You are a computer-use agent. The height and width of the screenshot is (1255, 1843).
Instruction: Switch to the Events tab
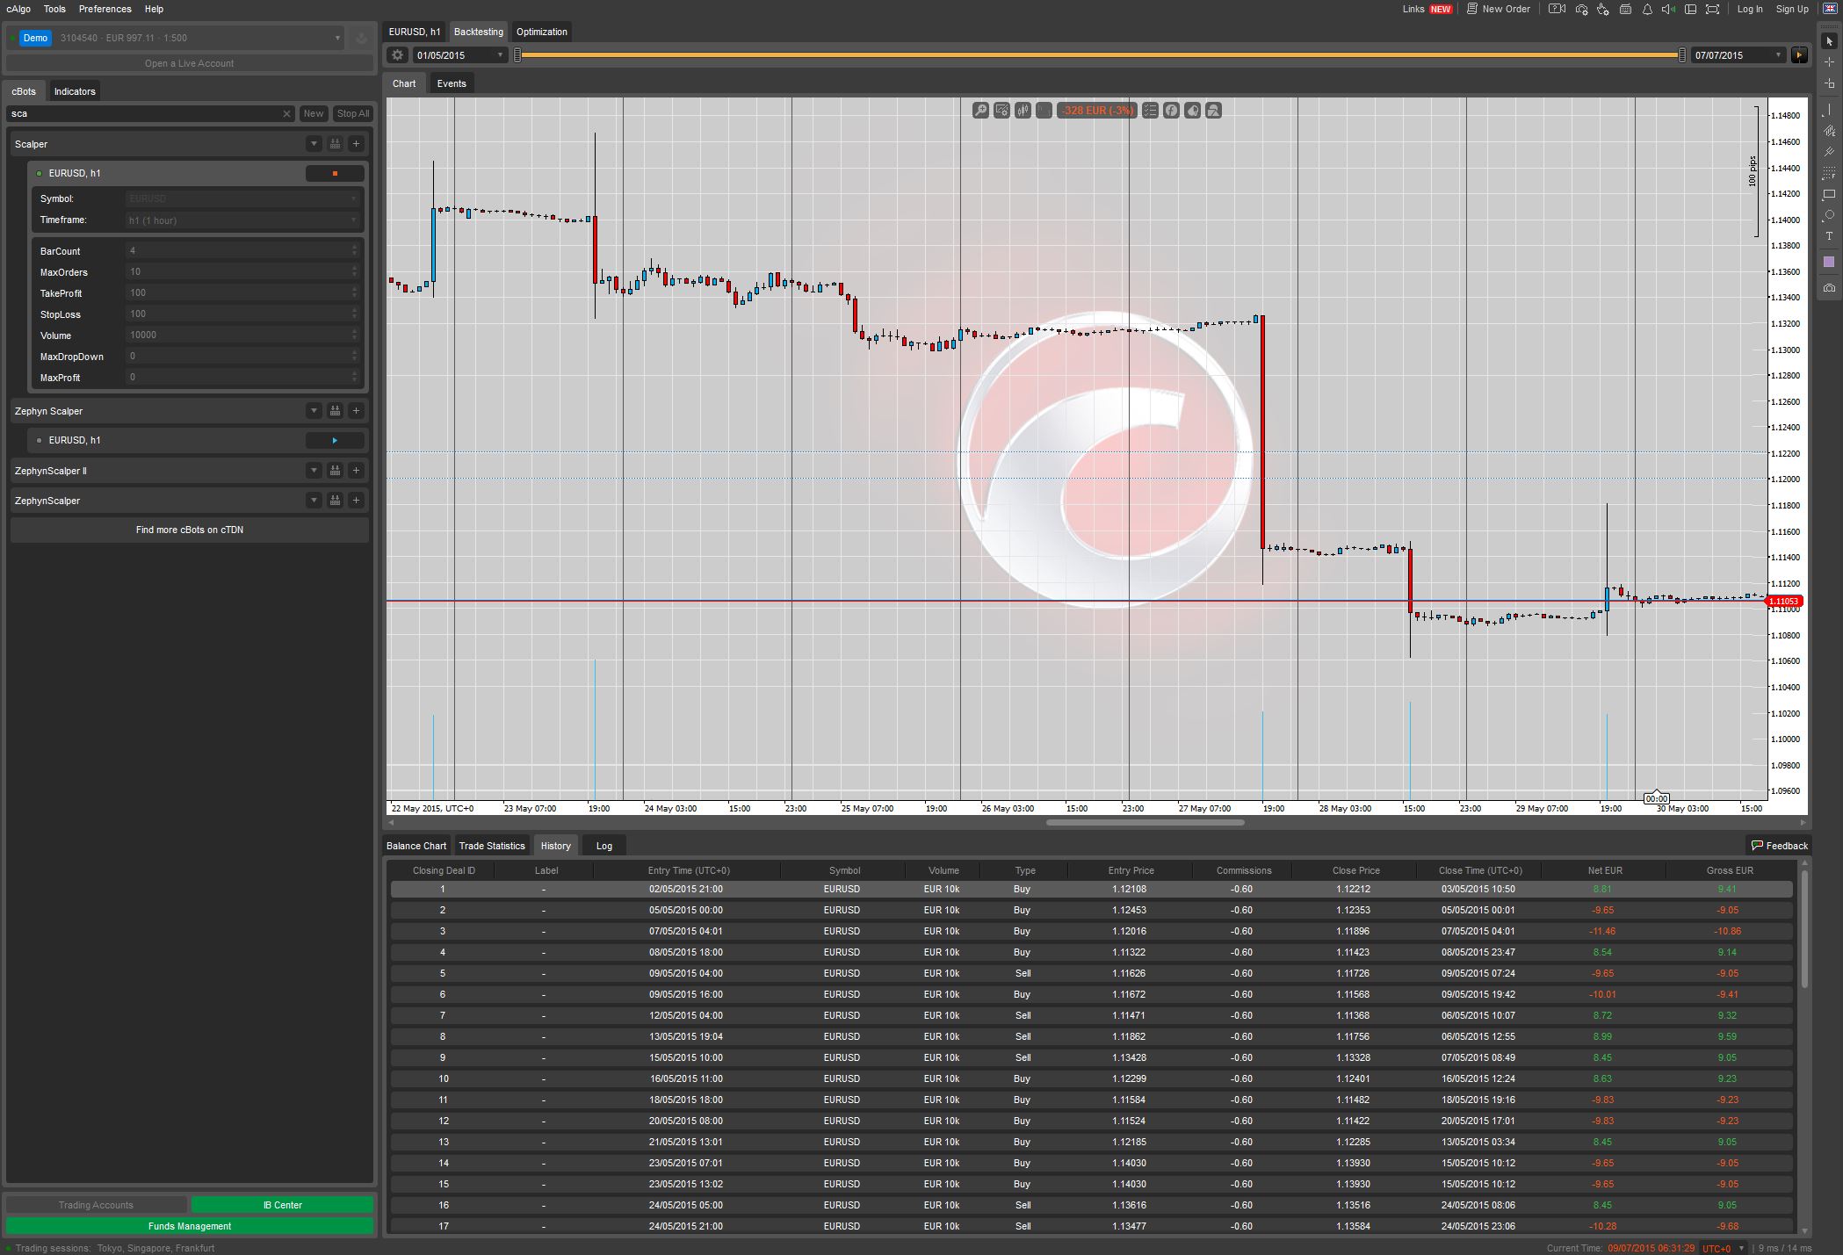coord(452,83)
